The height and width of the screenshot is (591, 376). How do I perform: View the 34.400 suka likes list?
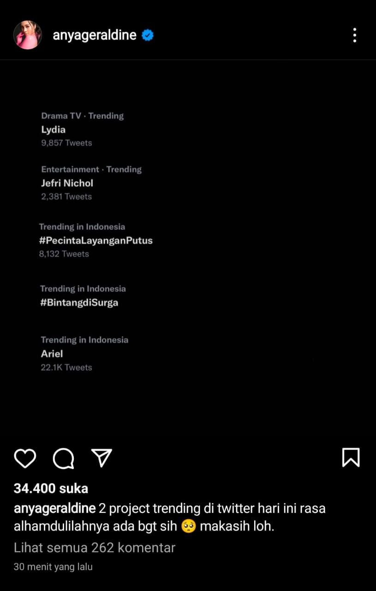click(51, 488)
